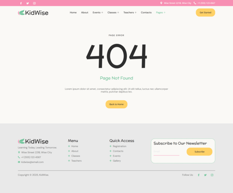Image resolution: width=233 pixels, height=193 pixels.
Task: Click the Follow Us label
Action: [x=188, y=175]
